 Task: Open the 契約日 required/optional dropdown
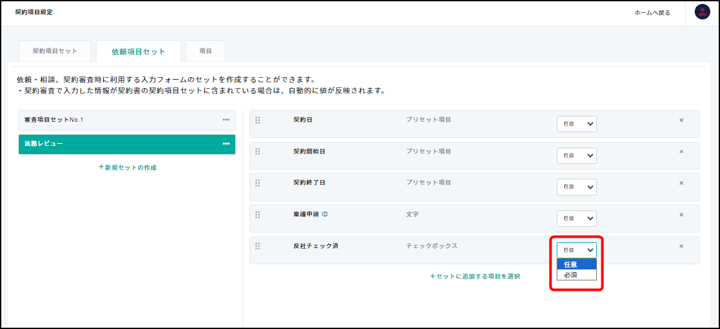click(577, 124)
